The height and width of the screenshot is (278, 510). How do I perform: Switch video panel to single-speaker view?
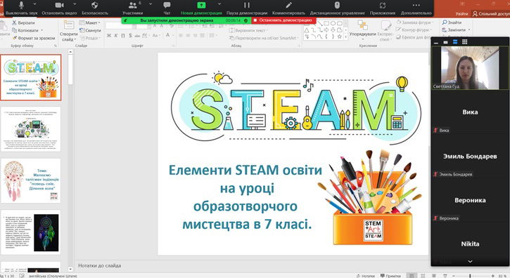click(x=445, y=42)
